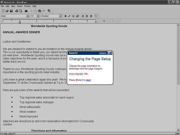This screenshot has width=180, height=135.
Task: Create a new document with New icon
Action: [3, 11]
